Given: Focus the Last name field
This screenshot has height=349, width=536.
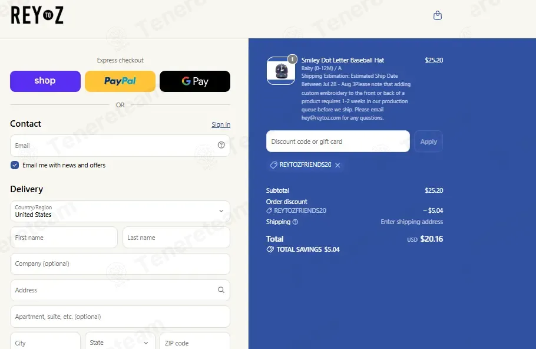Looking at the screenshot, I should (x=176, y=238).
